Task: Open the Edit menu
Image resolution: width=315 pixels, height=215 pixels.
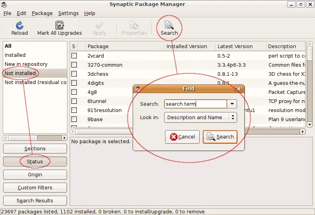Action: pos(22,13)
